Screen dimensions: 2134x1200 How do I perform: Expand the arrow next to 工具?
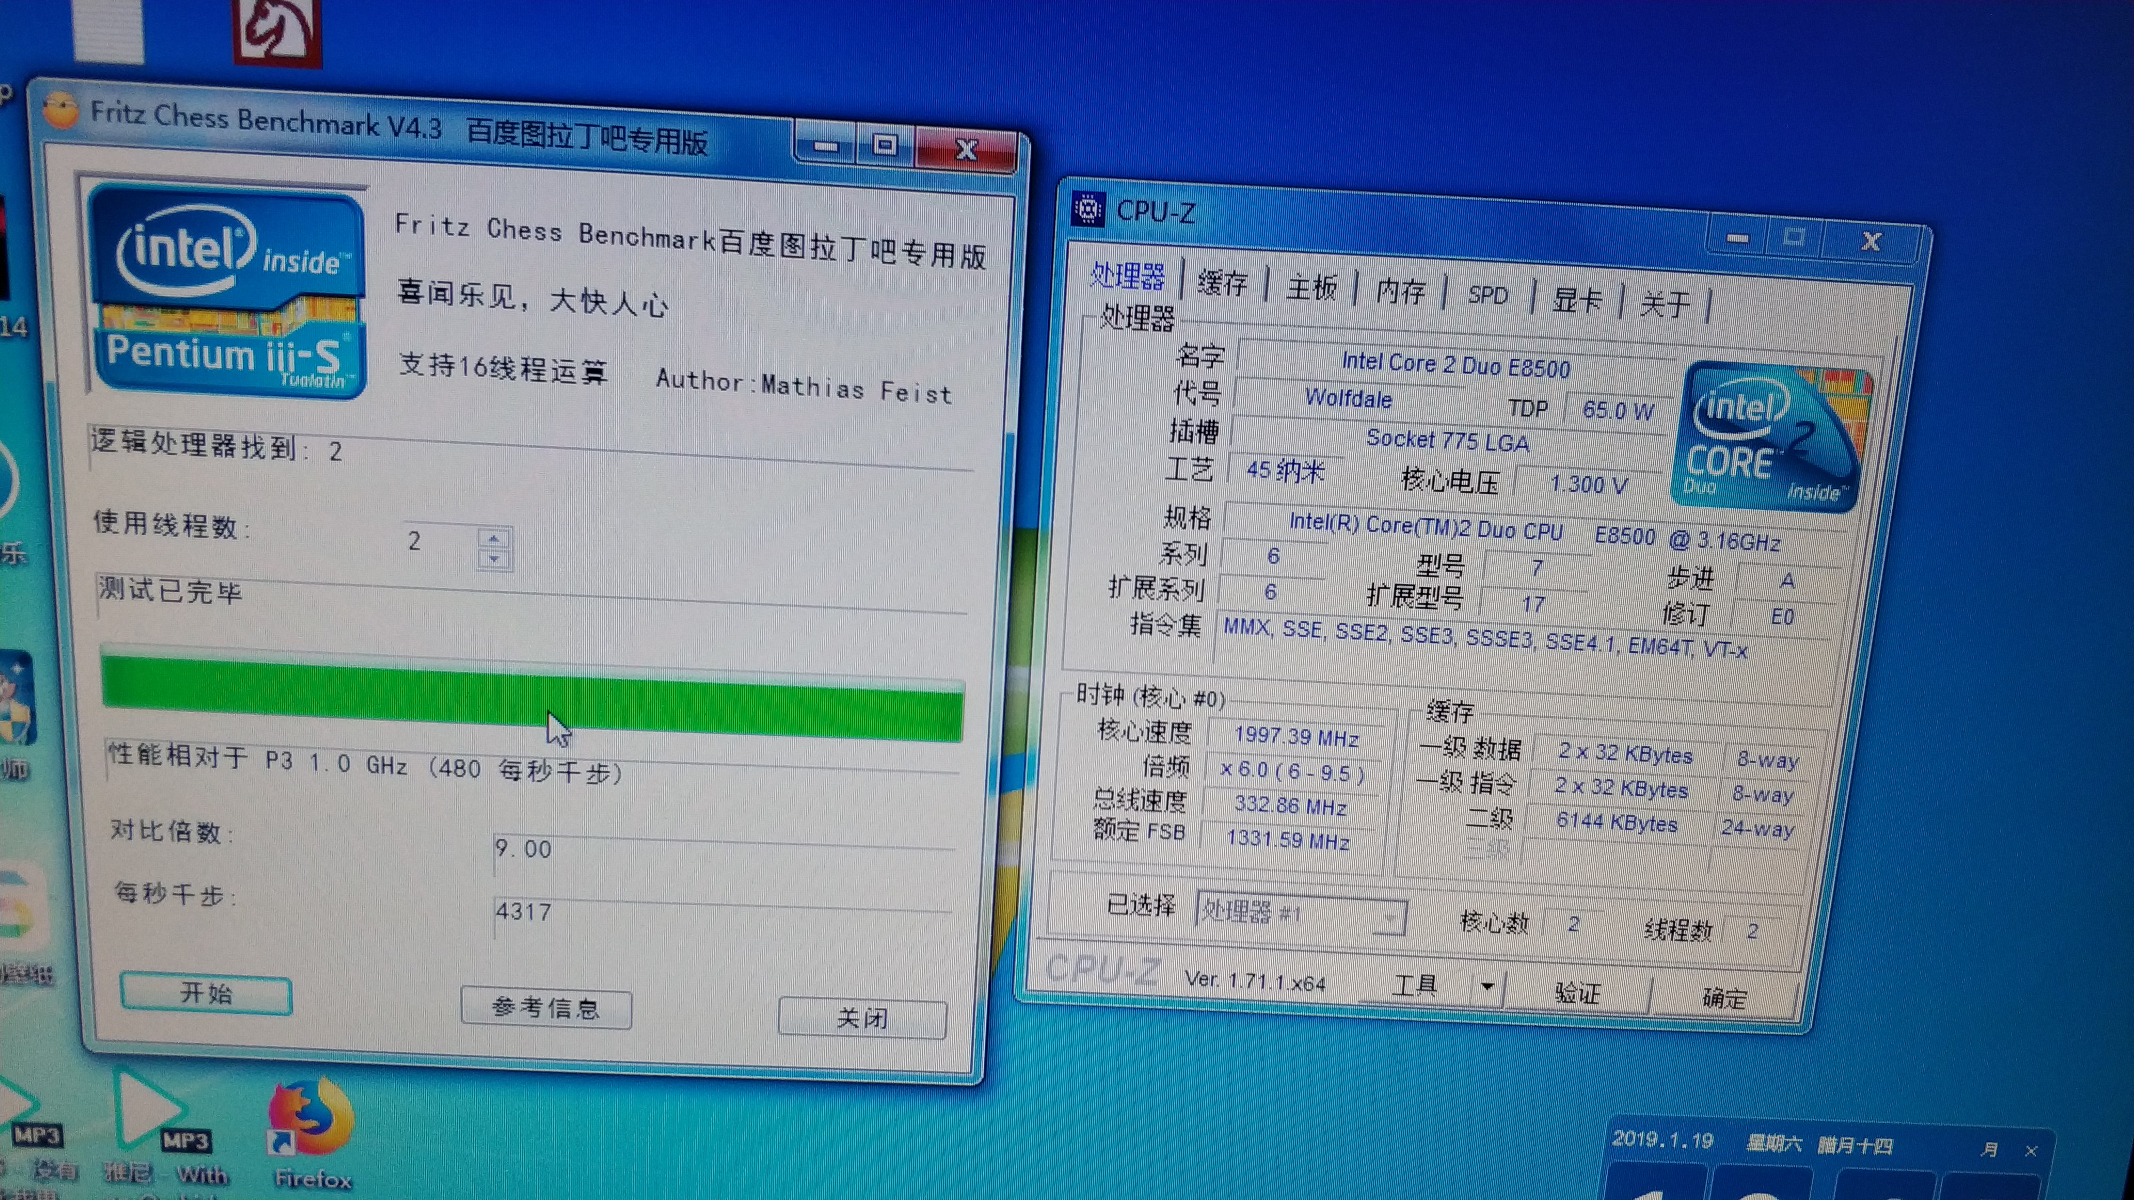(1488, 987)
